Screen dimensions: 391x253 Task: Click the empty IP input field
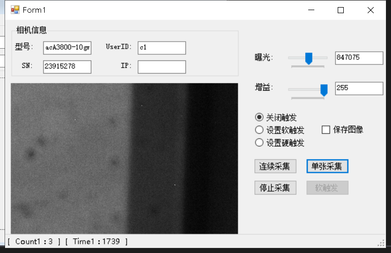tap(161, 67)
